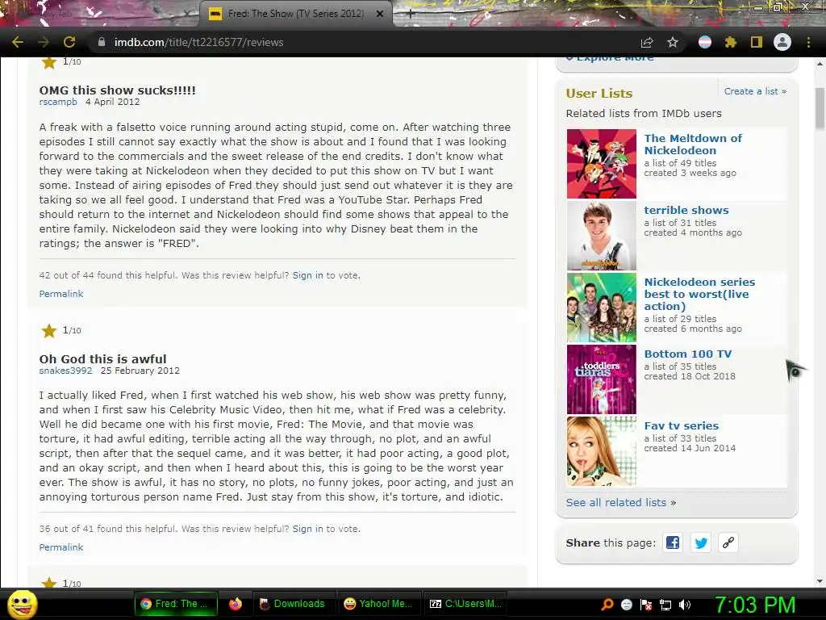
Task: Open the 7:03 PM taskbar clock
Action: click(754, 605)
